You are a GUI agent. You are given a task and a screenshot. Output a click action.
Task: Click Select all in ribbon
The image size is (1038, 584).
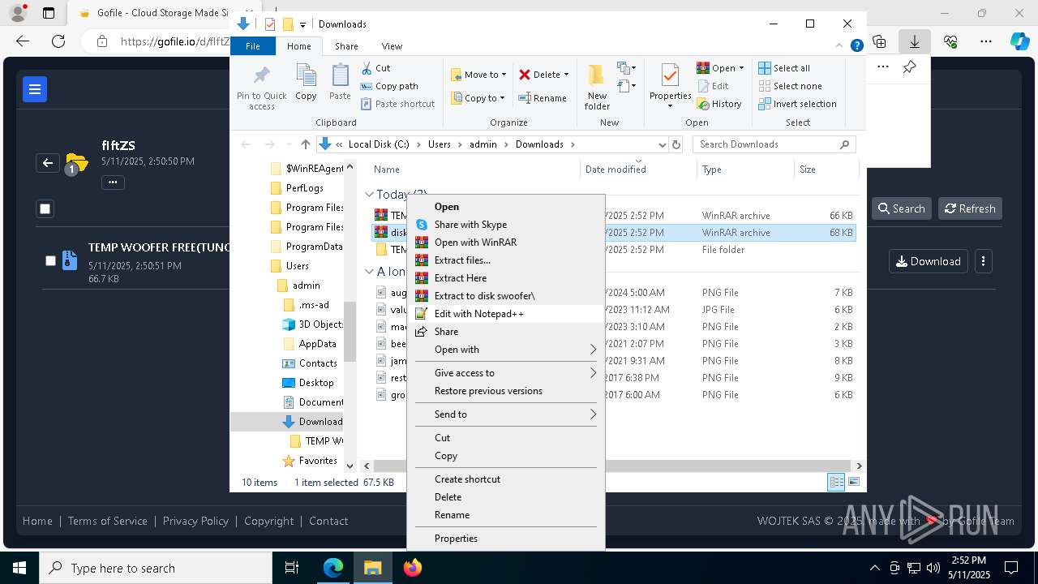click(784, 68)
